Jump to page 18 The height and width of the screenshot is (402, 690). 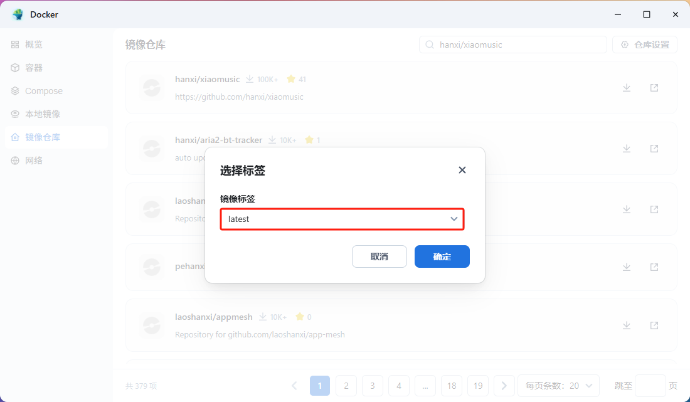452,386
